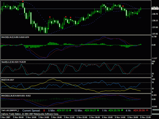Image resolution: width=159 pixels, height=119 pixels.
Task: Click the 0.738 scale value on MACD(5,34,5)
Action: tap(154, 37)
